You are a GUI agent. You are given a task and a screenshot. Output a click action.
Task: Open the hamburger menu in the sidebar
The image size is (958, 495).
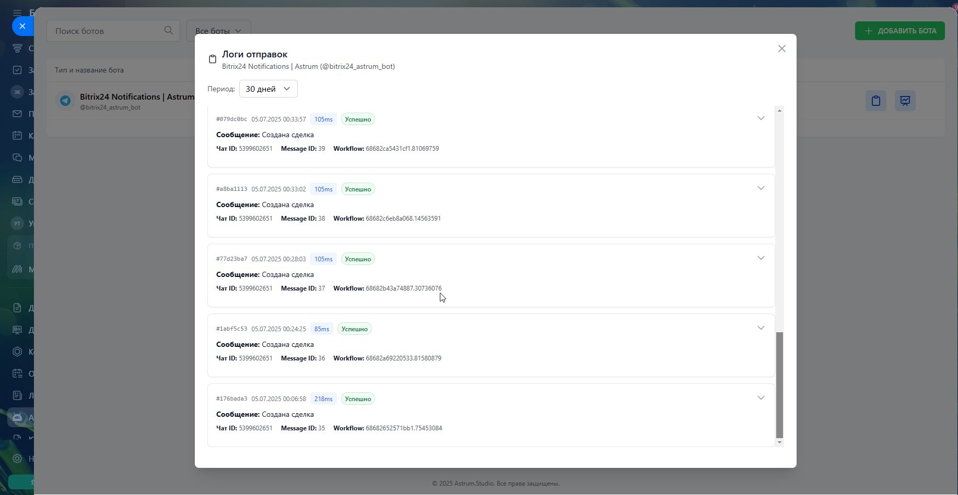(x=17, y=13)
